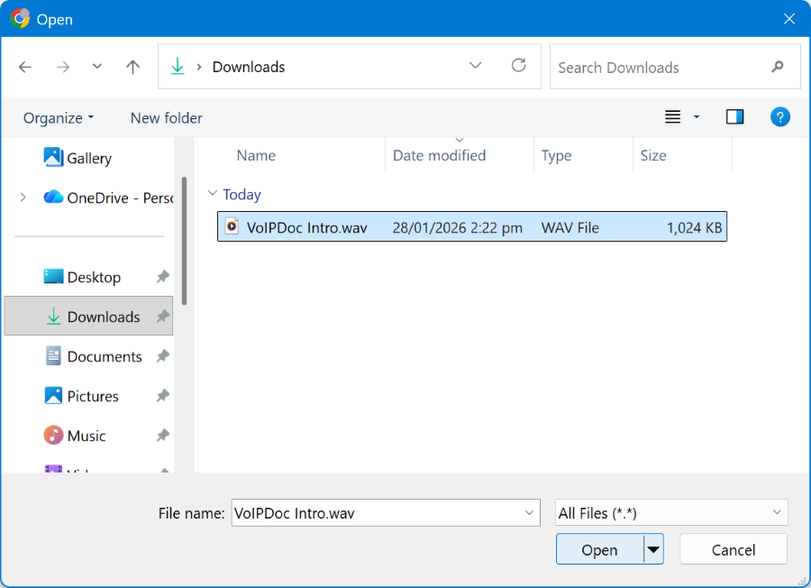Click the Open button

[x=599, y=549]
